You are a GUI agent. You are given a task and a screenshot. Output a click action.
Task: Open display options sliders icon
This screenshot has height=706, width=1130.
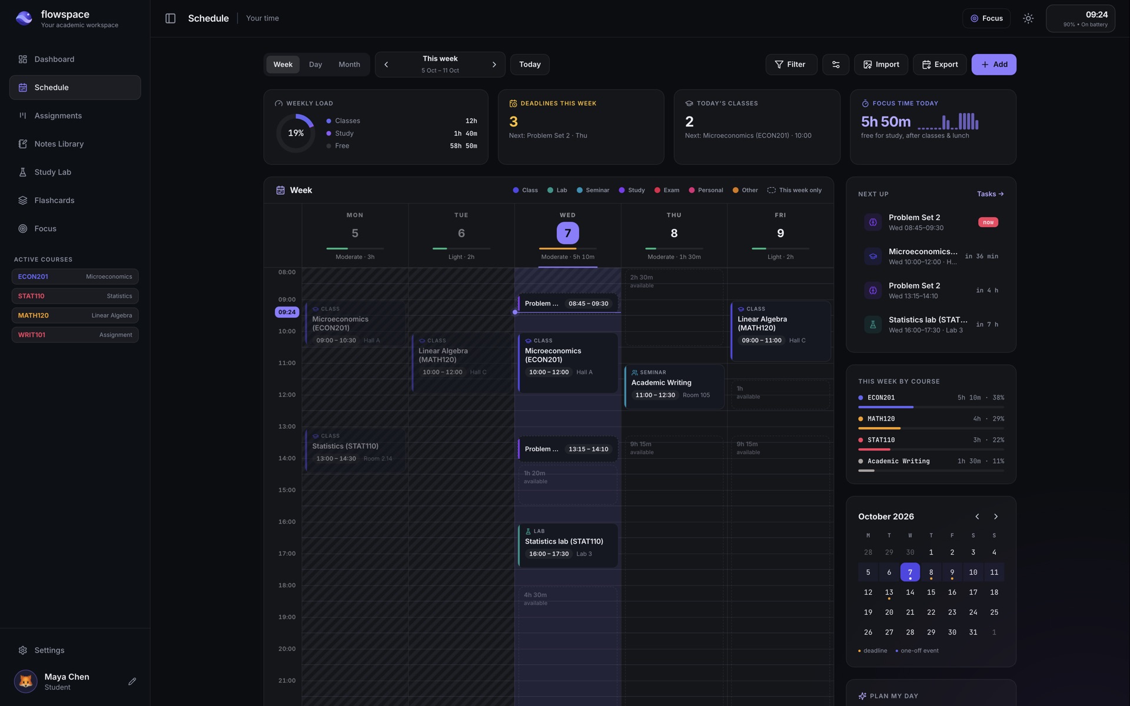click(835, 65)
